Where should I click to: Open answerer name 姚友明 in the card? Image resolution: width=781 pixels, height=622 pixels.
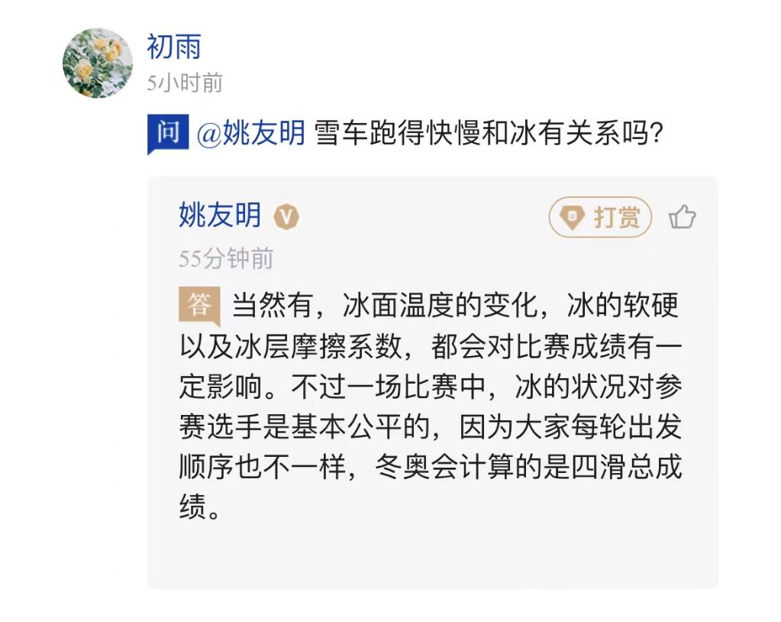220,216
